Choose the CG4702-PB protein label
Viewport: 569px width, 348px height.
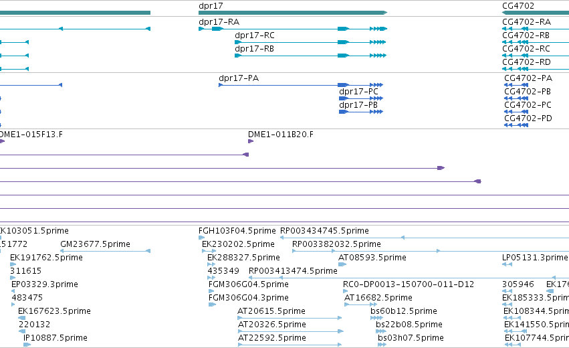click(x=528, y=92)
